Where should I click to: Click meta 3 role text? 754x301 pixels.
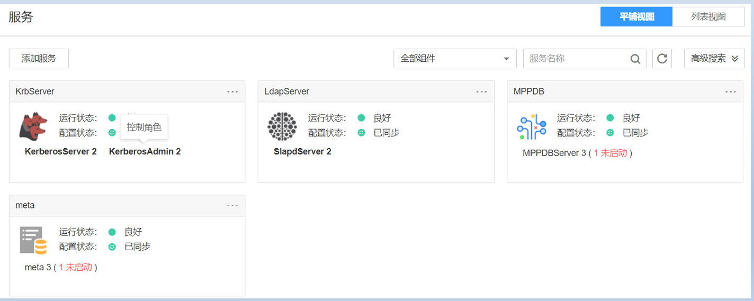point(38,267)
